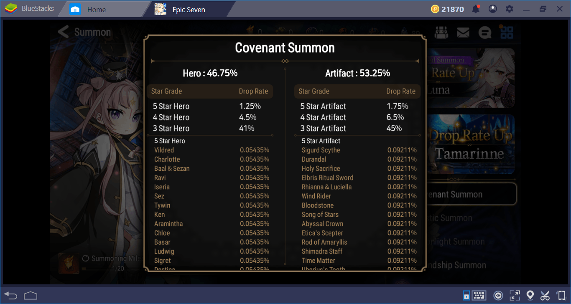Click the Elbris Ritual Sword artifact entry

click(x=359, y=177)
